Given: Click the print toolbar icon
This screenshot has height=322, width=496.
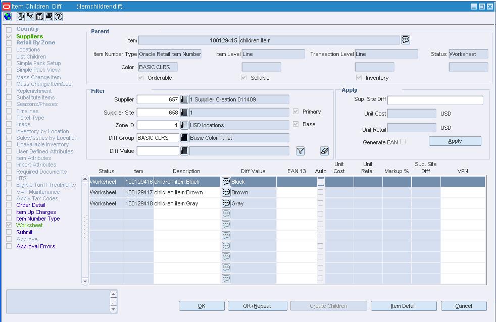Looking at the screenshot, I should (49, 17).
